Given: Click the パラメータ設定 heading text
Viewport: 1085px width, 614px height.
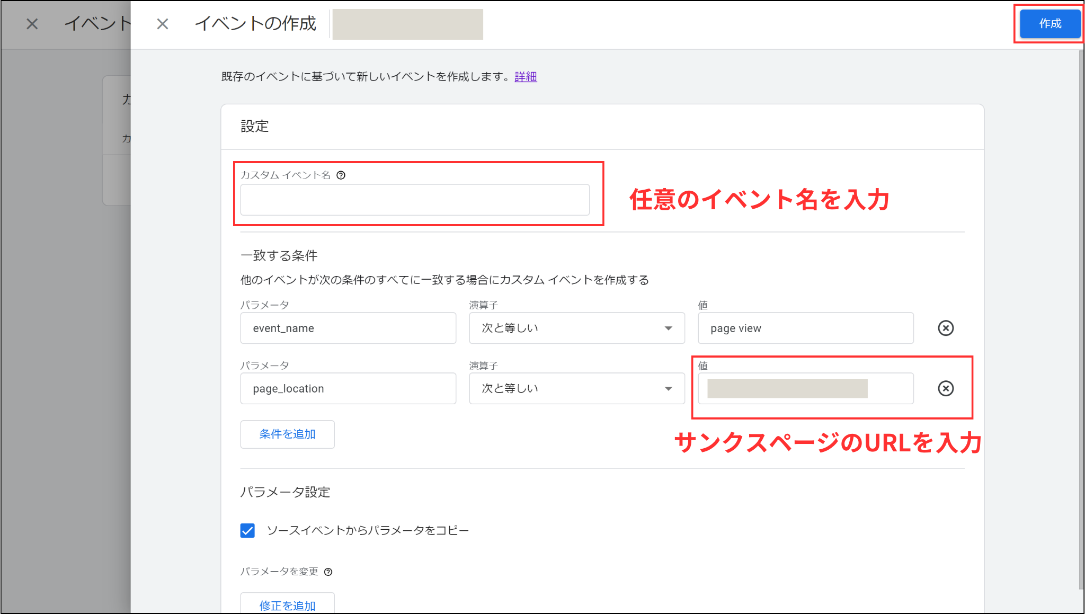Looking at the screenshot, I should (285, 492).
